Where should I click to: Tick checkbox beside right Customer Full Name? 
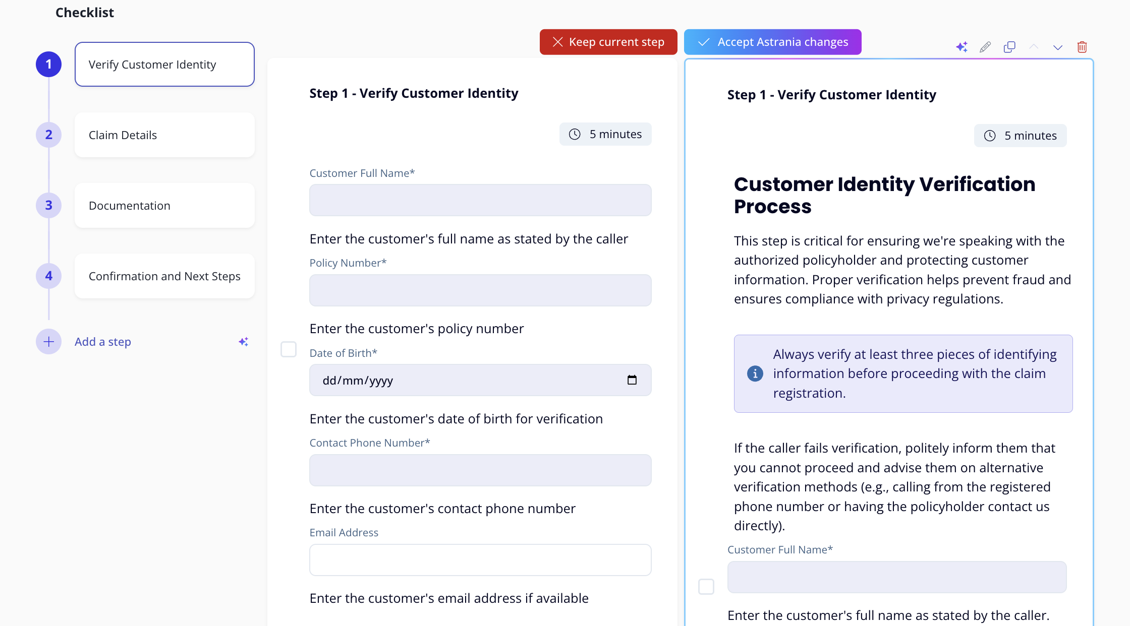point(706,587)
